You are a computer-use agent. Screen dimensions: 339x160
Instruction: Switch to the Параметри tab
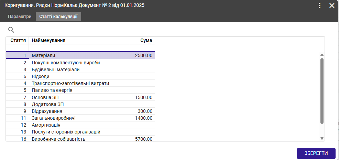(x=20, y=17)
